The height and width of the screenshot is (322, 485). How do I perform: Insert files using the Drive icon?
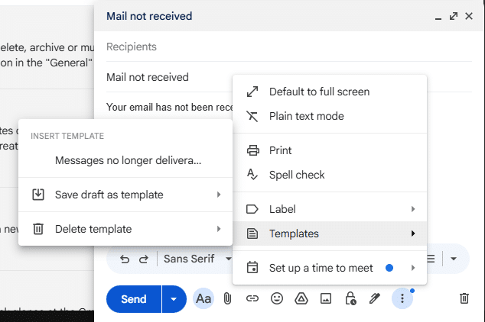301,299
